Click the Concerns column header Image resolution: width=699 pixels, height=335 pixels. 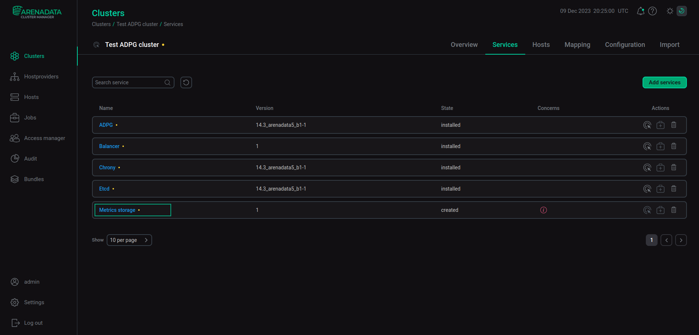click(x=548, y=108)
